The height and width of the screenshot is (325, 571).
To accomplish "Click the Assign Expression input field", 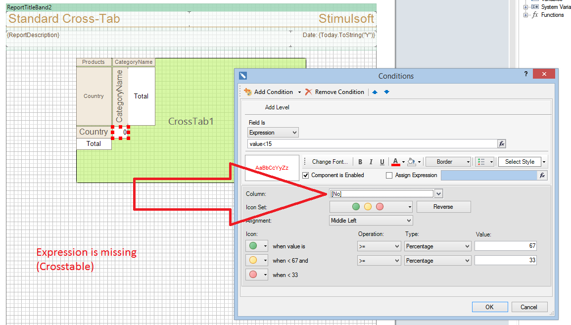I will pyautogui.click(x=489, y=176).
